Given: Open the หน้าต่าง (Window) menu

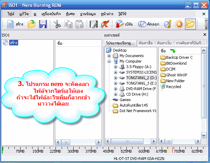Looking at the screenshot, I should (x=107, y=14).
